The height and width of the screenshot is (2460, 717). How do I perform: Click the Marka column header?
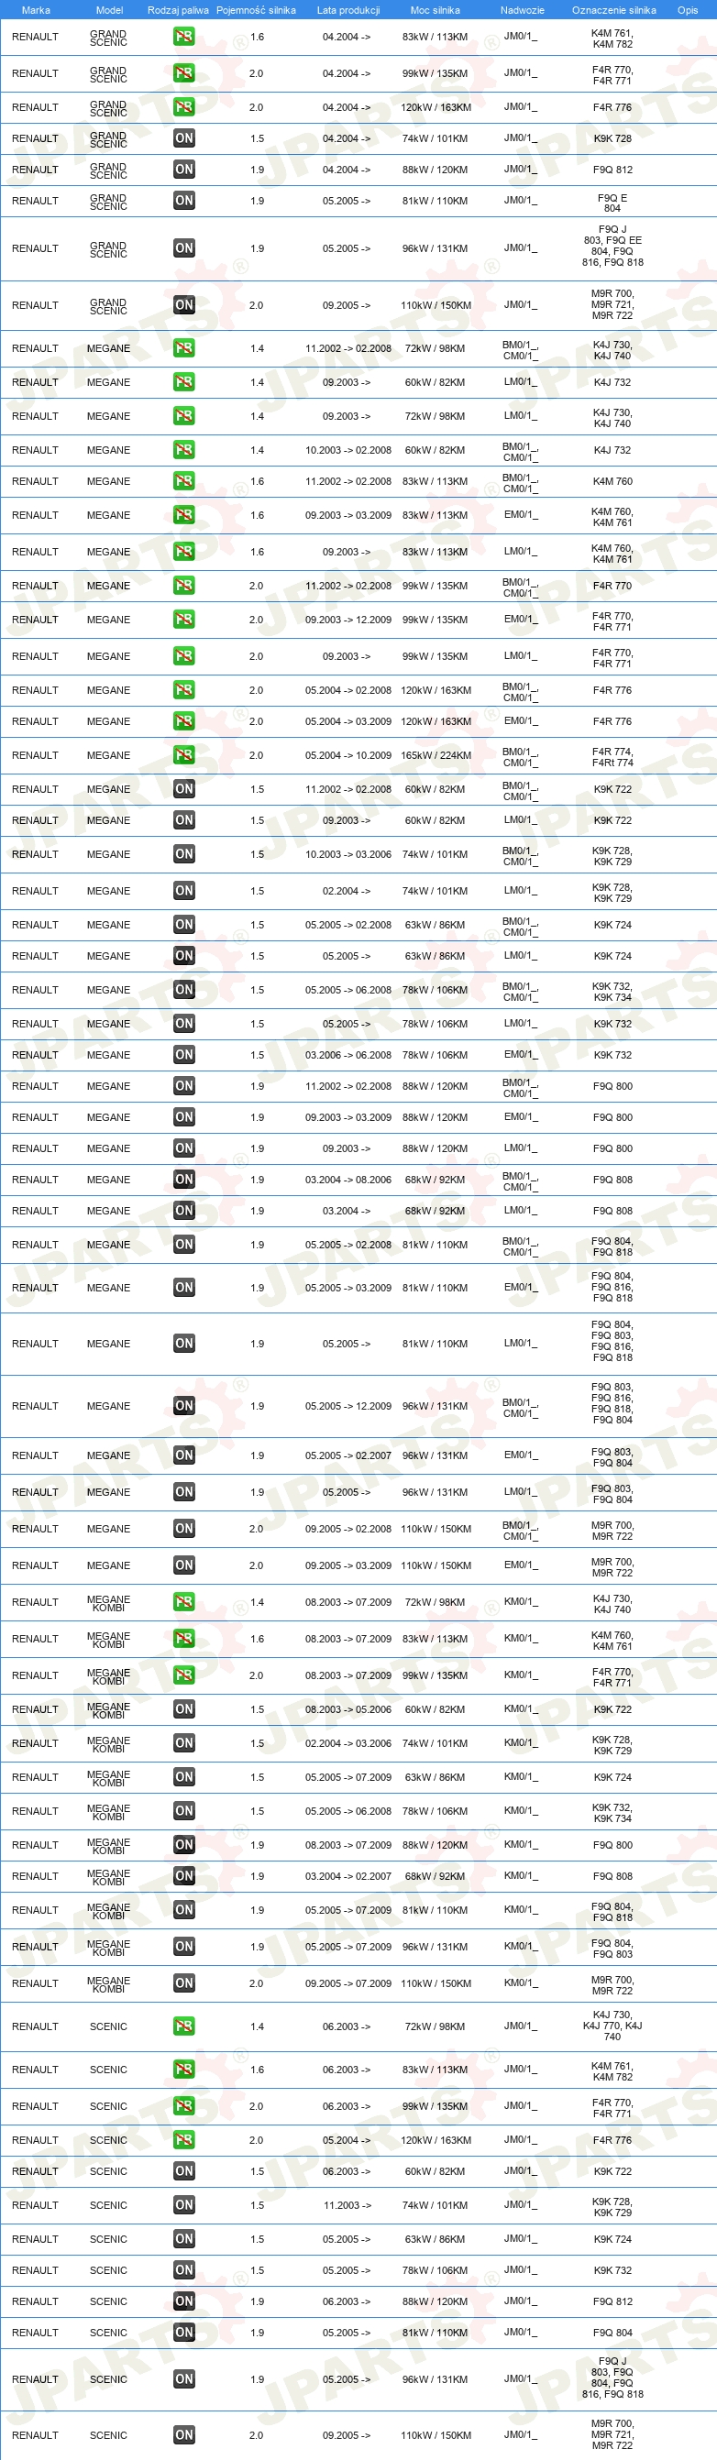(36, 9)
